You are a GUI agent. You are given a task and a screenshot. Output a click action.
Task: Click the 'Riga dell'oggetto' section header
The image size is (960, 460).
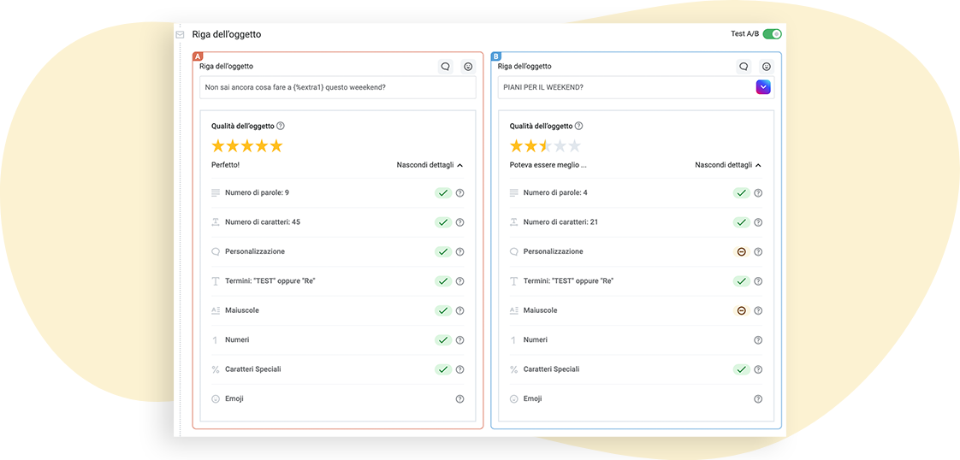pyautogui.click(x=227, y=34)
